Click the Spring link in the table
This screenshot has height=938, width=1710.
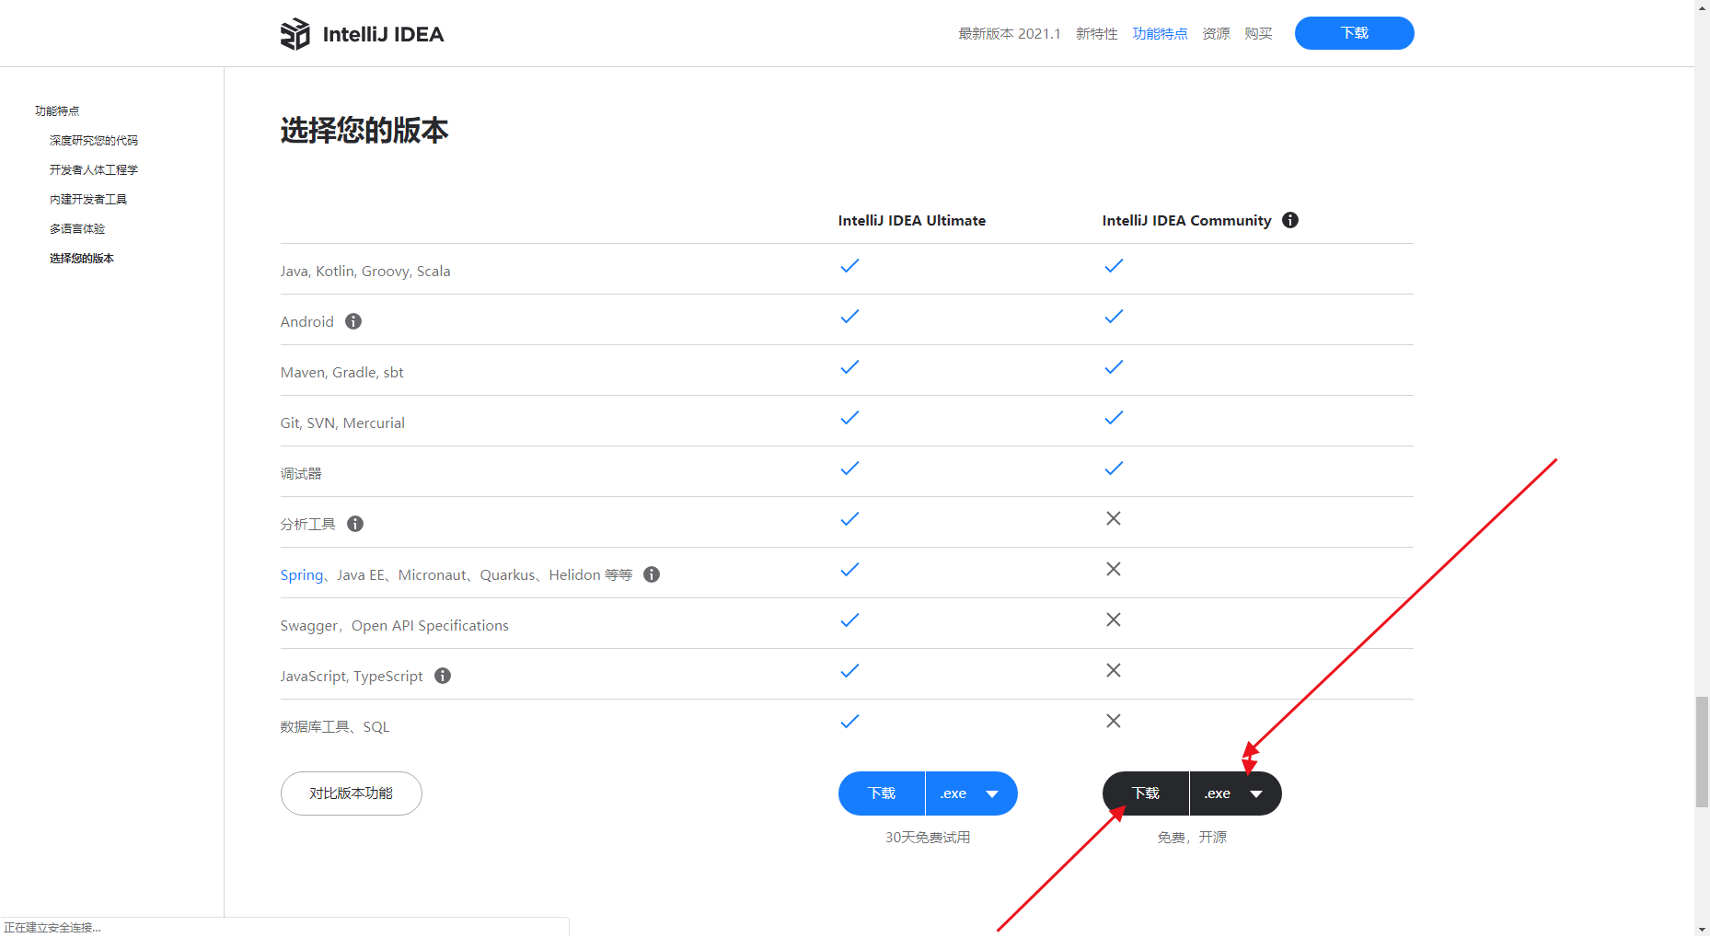tap(302, 574)
